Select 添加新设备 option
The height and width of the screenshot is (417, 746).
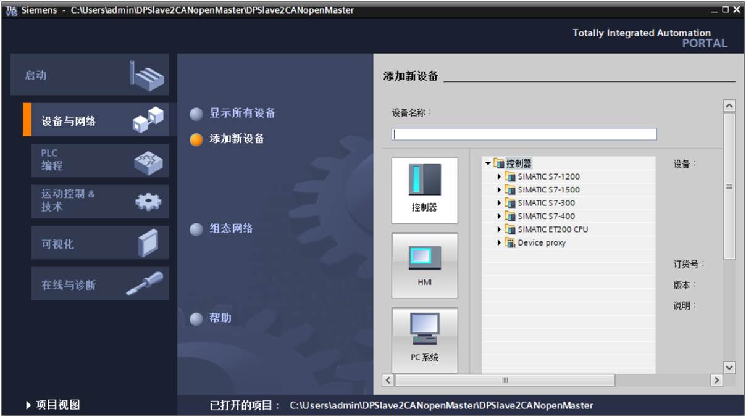(237, 139)
